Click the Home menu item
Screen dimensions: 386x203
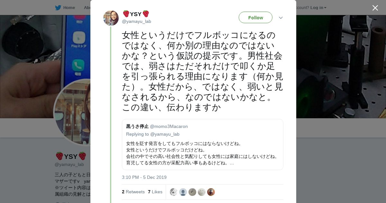pyautogui.click(x=69, y=8)
